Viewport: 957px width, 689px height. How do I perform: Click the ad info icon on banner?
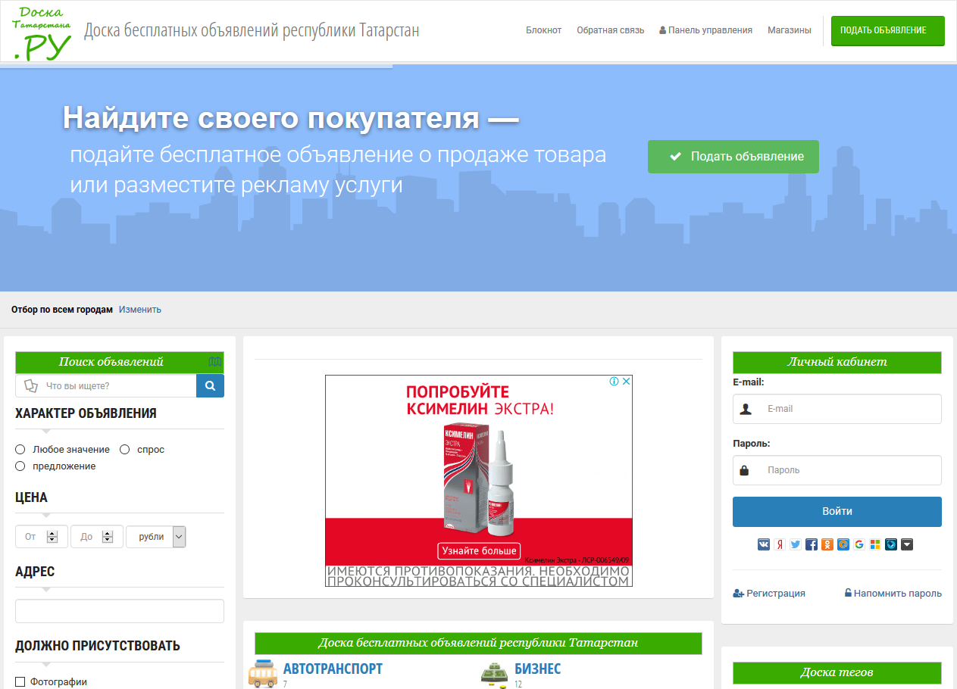(615, 382)
